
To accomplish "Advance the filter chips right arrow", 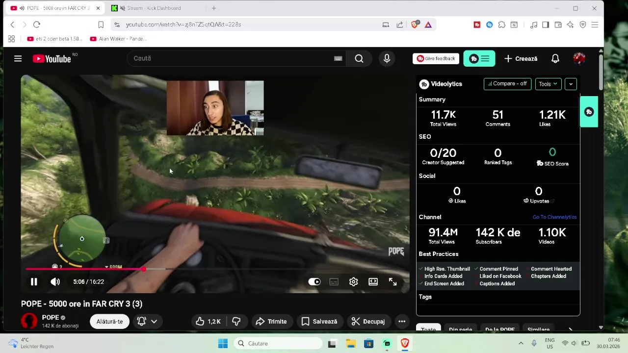I will 571,329.
